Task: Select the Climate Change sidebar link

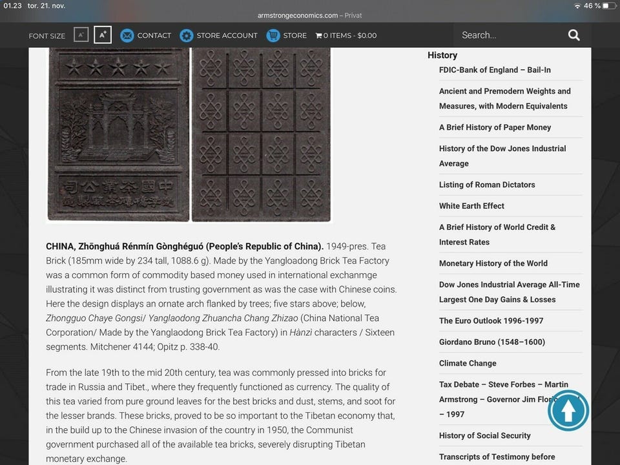Action: click(x=468, y=364)
